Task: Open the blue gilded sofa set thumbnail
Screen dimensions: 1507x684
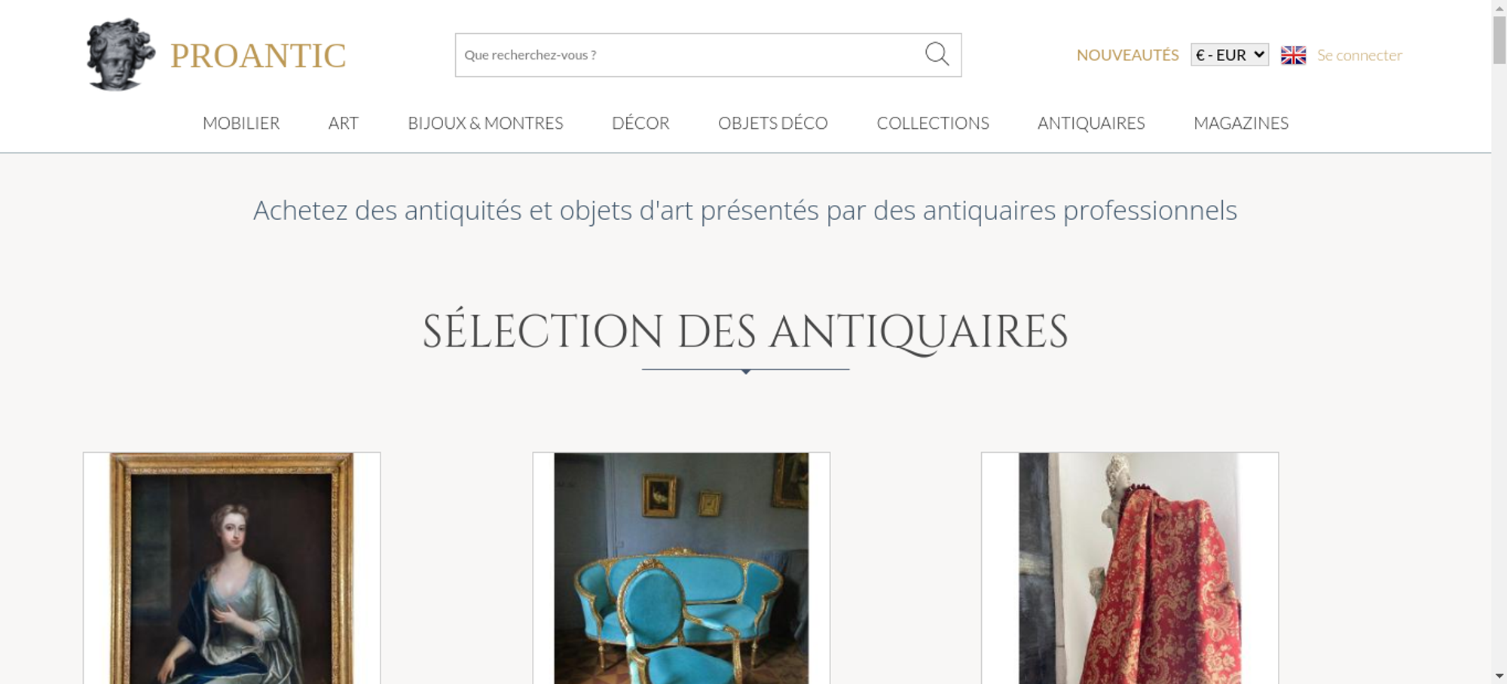Action: 681,568
